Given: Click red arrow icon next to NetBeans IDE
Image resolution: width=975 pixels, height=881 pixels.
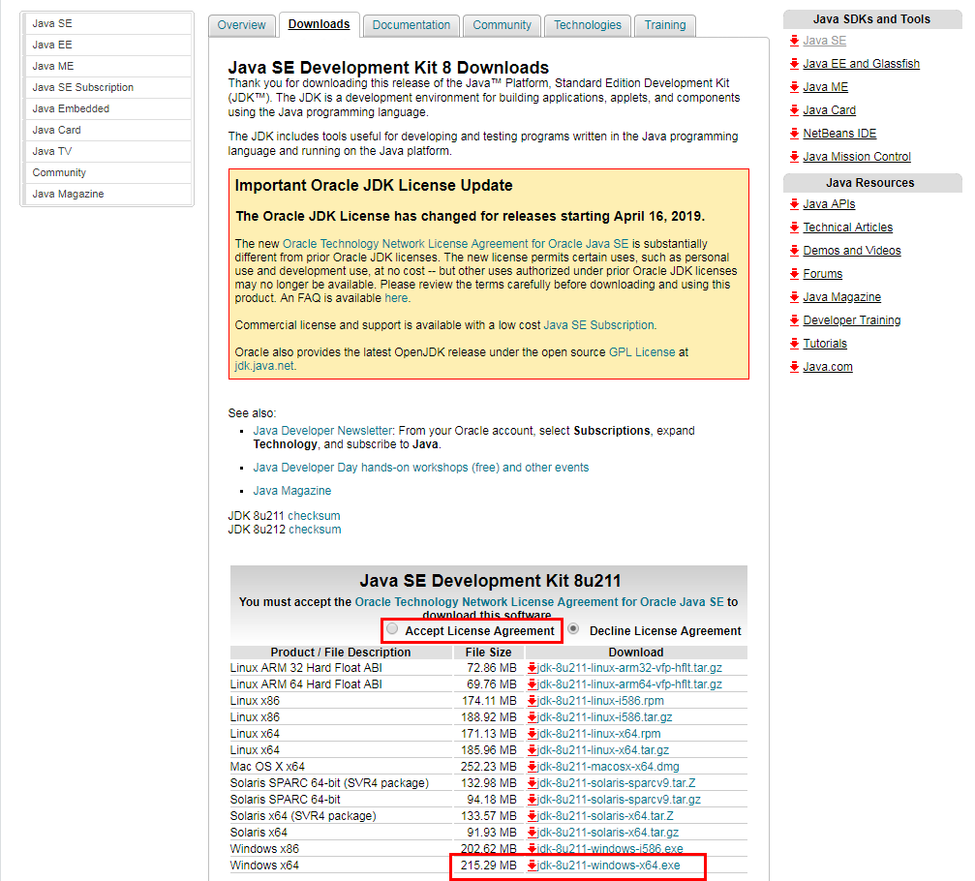Looking at the screenshot, I should (x=794, y=133).
